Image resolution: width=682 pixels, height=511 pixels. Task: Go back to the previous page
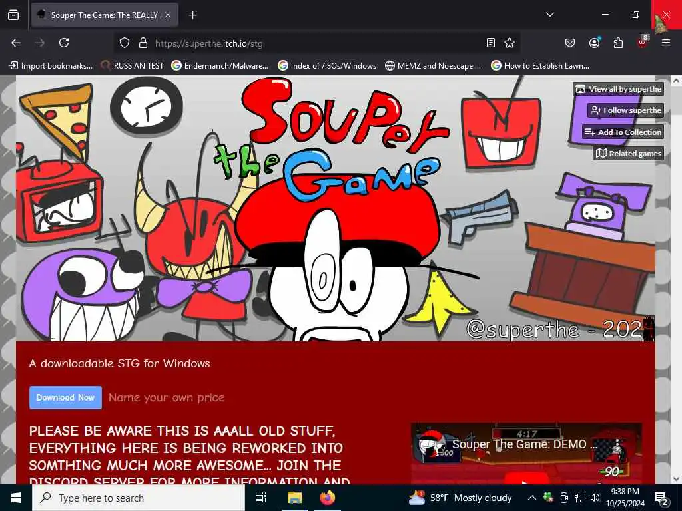16,43
